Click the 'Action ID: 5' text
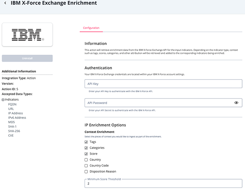The width and height of the screenshot is (245, 189). (x=10, y=89)
